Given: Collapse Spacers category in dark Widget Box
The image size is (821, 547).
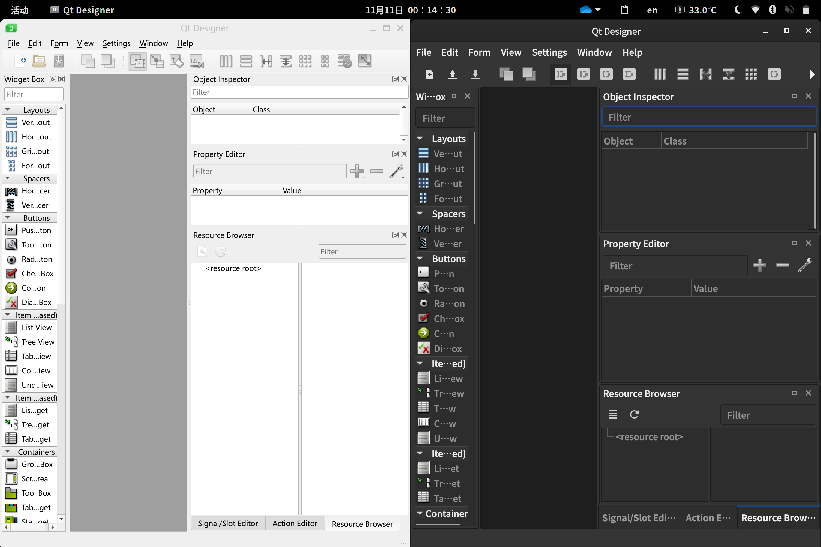Looking at the screenshot, I should tap(420, 213).
